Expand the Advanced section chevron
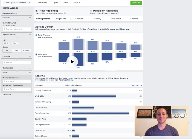192x139 pixels. [30, 95]
